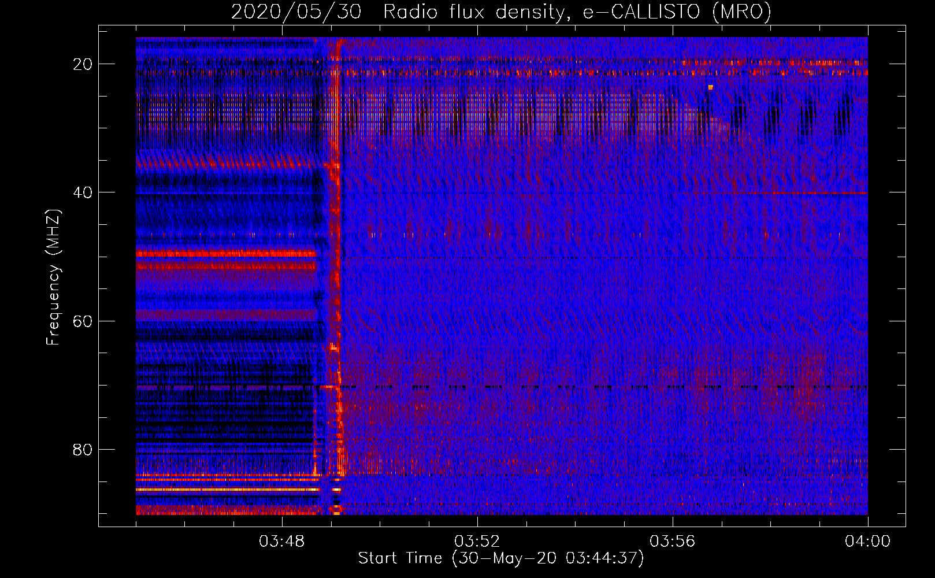Click the '40' frequency tick label
Screen dimensions: 935x578
coord(83,192)
